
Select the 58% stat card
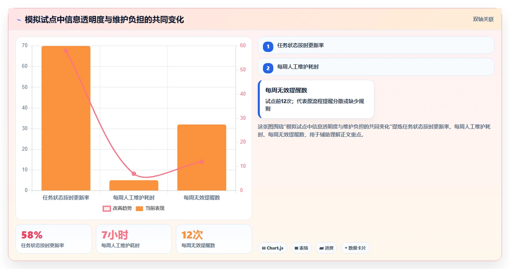click(54, 239)
